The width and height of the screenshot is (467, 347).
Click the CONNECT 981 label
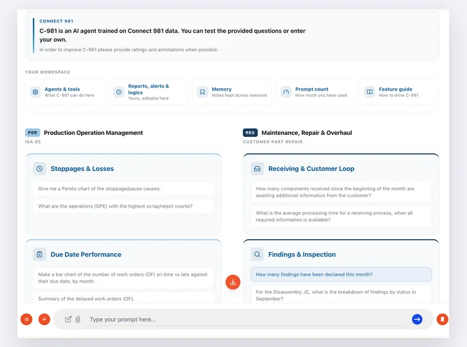click(x=57, y=21)
